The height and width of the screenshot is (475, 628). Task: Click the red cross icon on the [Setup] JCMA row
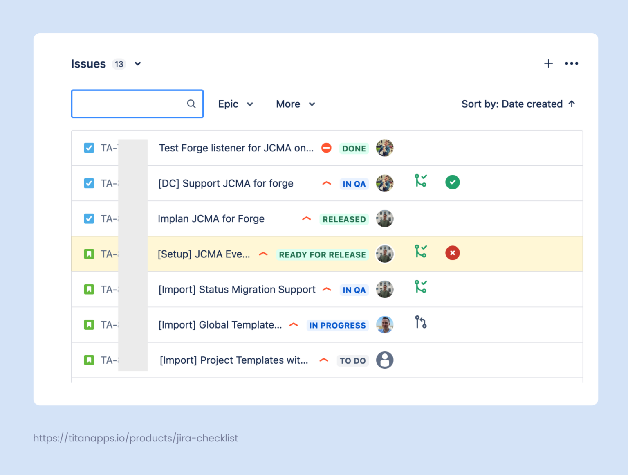(x=452, y=253)
